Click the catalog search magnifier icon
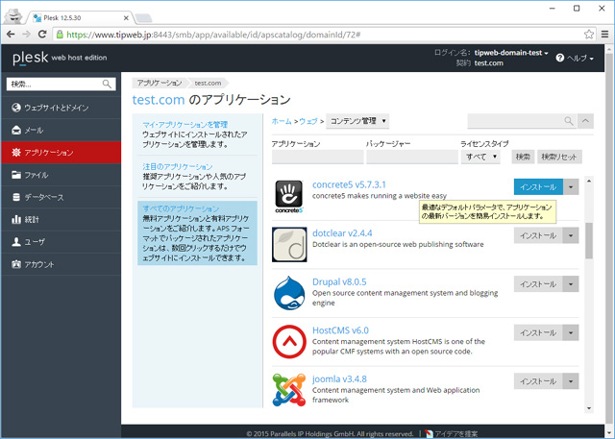Viewport: 615px width, 439px height. click(x=569, y=121)
